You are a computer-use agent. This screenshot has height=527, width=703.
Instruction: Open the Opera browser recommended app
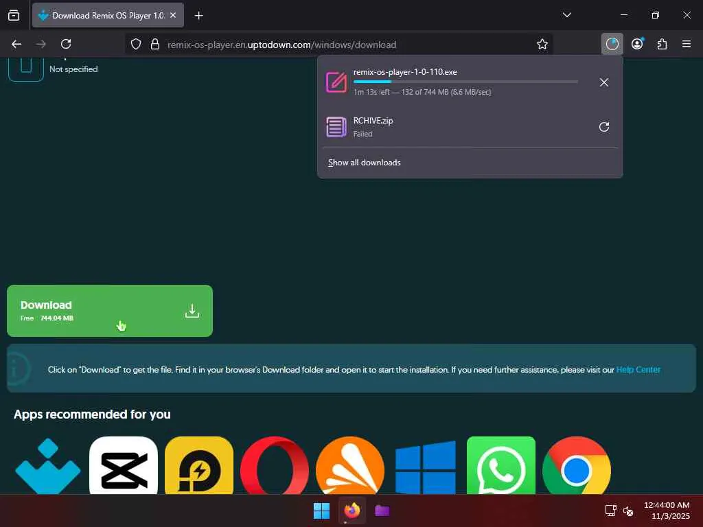point(275,466)
